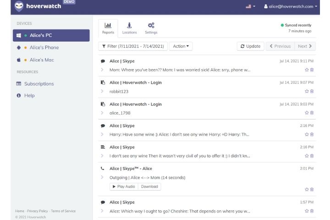Star the "I don't see any wine" keystroke entry
The image size is (330, 220).
tap(307, 156)
